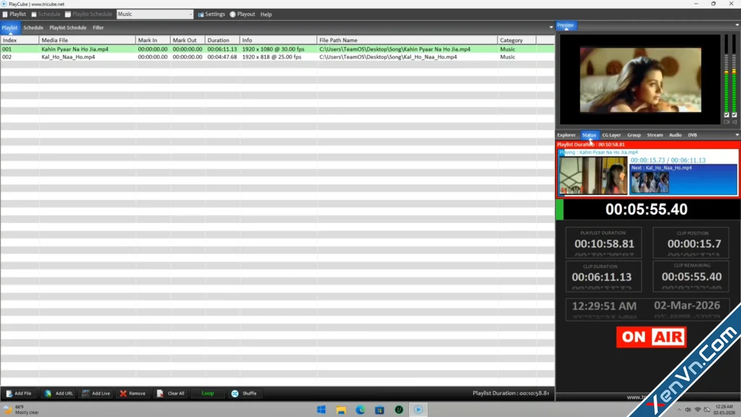The height and width of the screenshot is (417, 741).
Task: Select the Kal_Ho_Naa_Ho.mp4 playlist row
Action: coord(277,56)
